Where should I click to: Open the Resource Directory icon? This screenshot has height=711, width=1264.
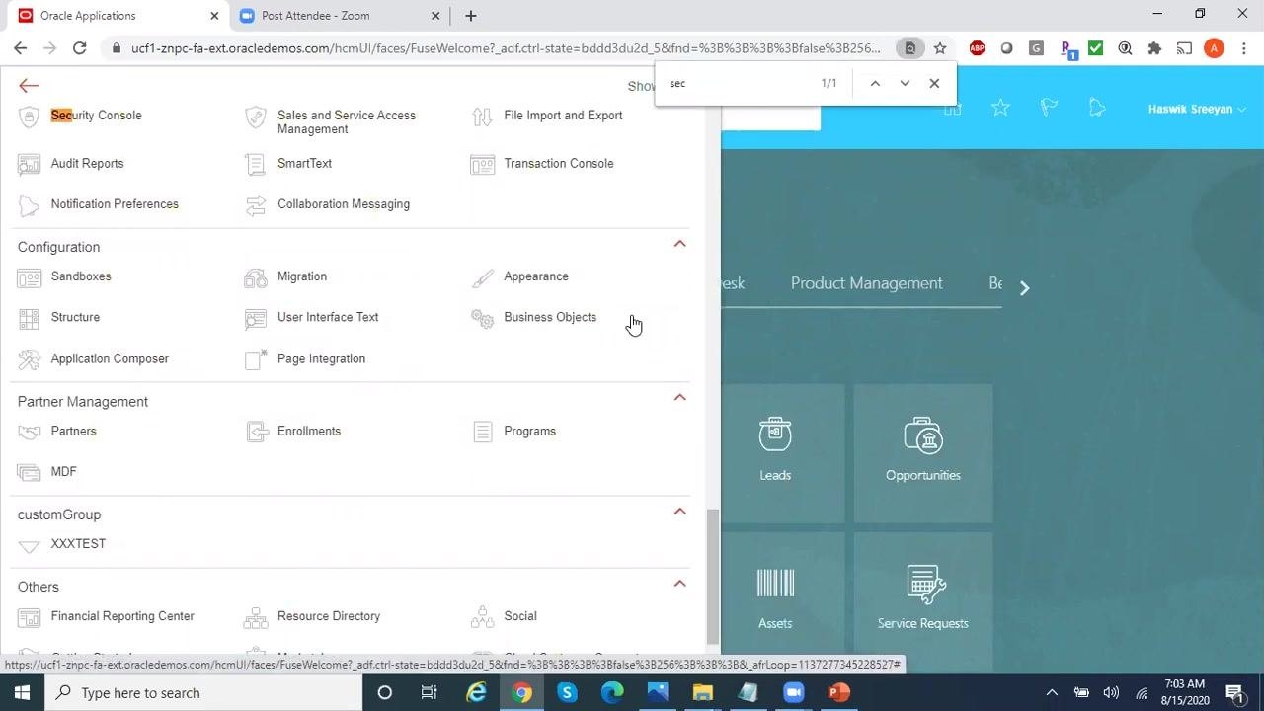pos(256,617)
